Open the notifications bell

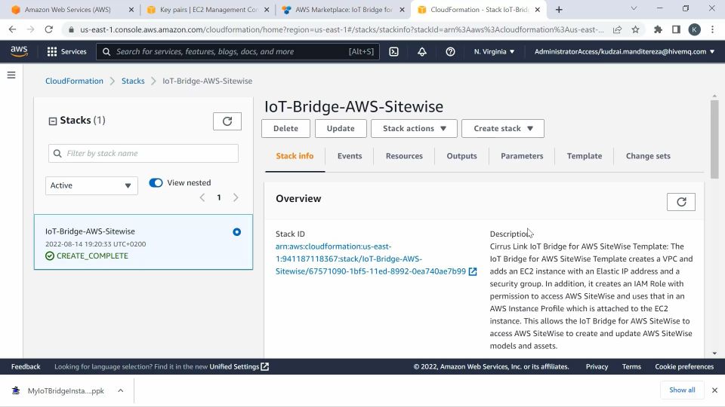pos(422,52)
